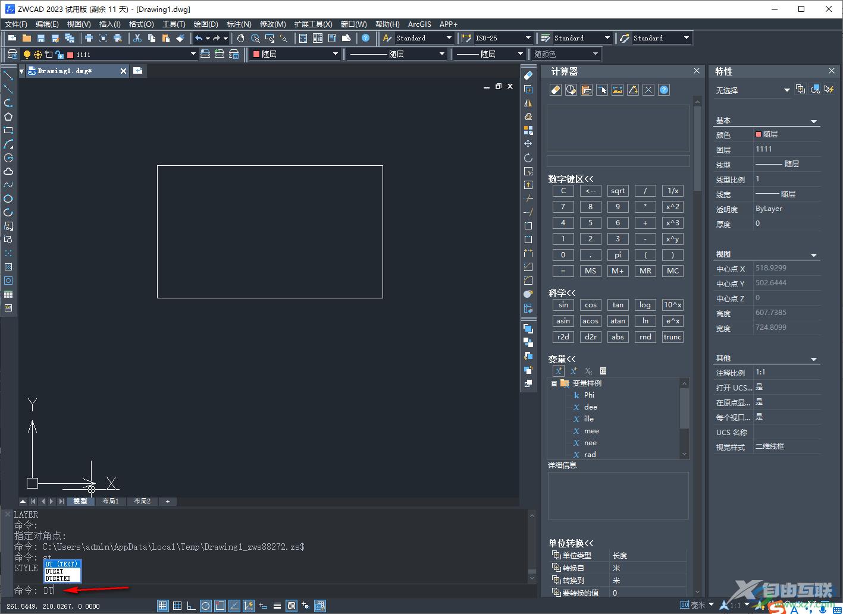Click the pi calculator button
Screen dimensions: 843x614
click(618, 255)
